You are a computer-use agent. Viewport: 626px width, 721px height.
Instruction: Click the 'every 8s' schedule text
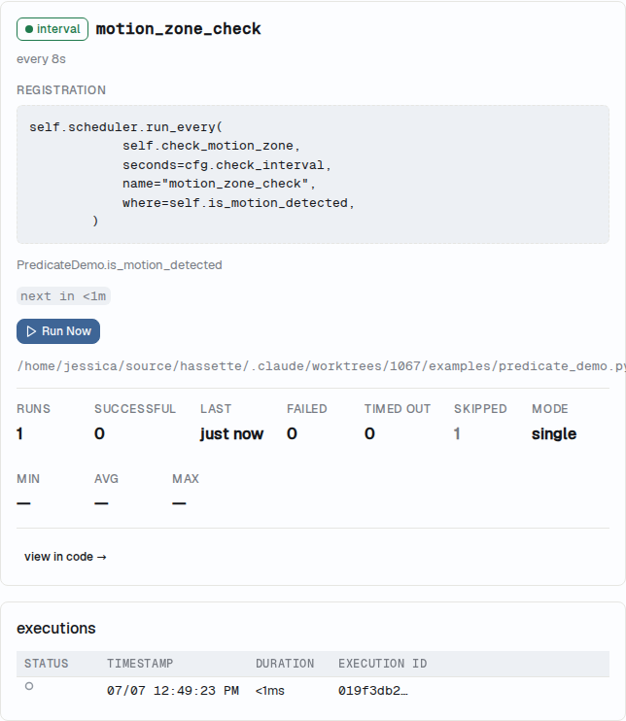(41, 59)
